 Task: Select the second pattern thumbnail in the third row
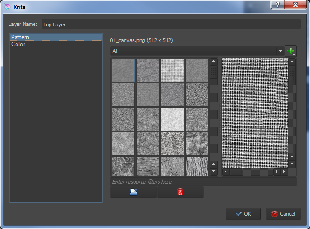[148, 119]
